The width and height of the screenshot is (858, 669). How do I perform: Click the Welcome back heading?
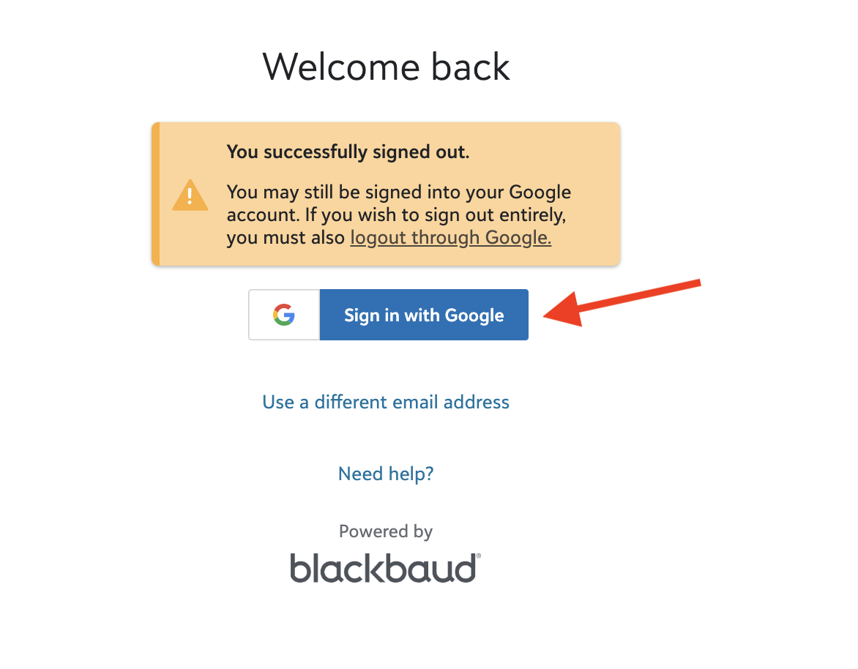[x=386, y=67]
